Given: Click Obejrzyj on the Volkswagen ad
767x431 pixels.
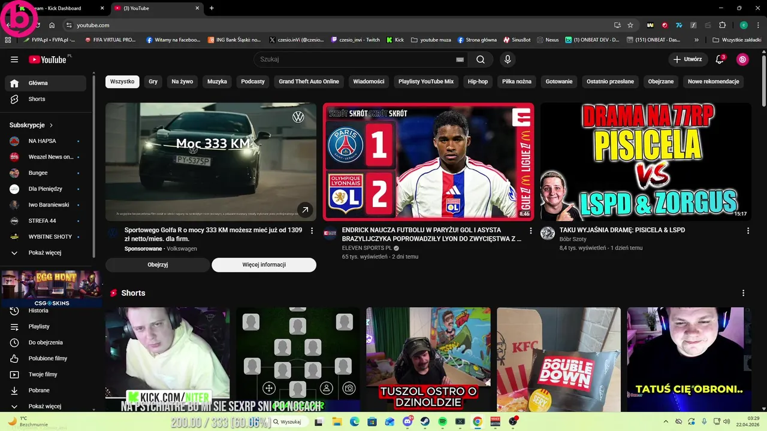Looking at the screenshot, I should [158, 265].
